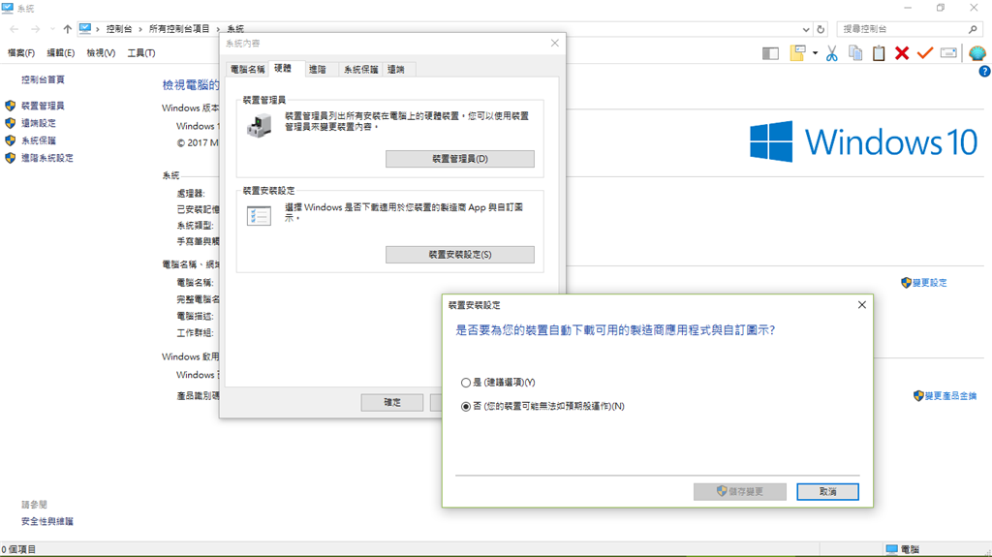
Task: Open 裝置管理員 link in left sidebar
Action: click(43, 106)
